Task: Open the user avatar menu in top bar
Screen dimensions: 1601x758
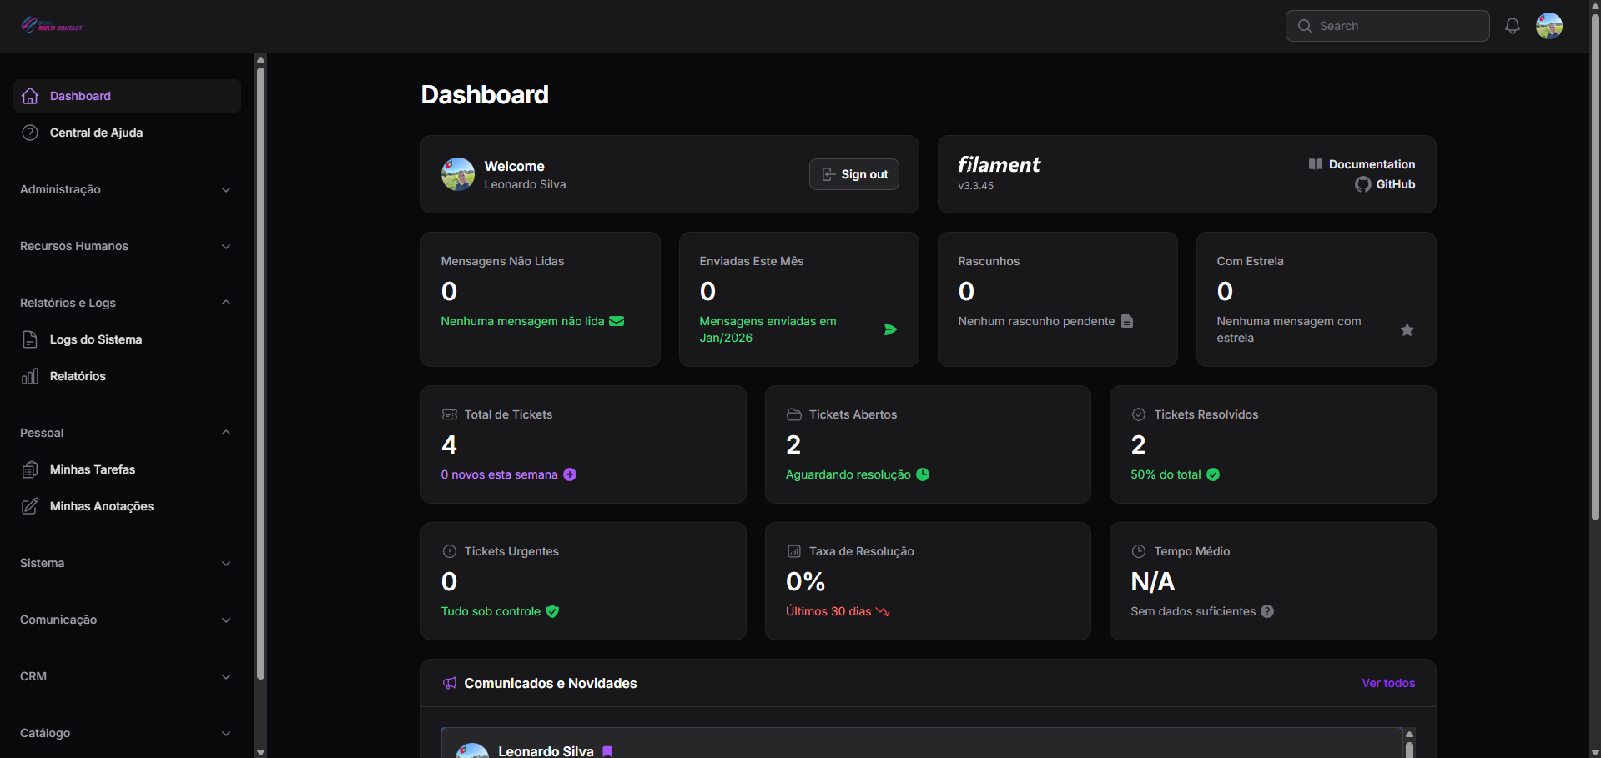Action: pos(1548,26)
